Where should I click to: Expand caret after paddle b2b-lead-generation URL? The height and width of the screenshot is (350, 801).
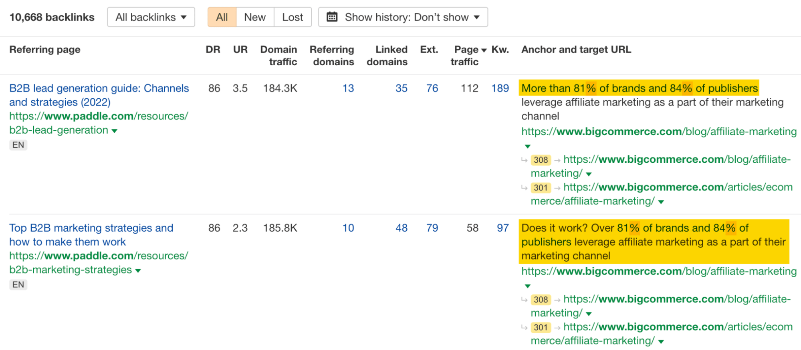click(x=115, y=131)
